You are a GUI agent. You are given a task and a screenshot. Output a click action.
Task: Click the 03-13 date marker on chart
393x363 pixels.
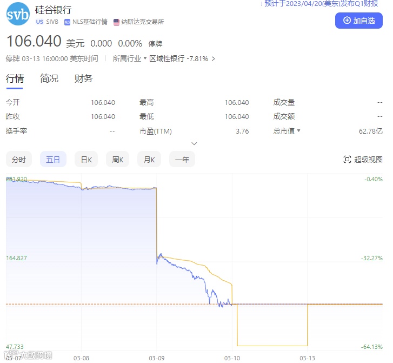coord(307,358)
